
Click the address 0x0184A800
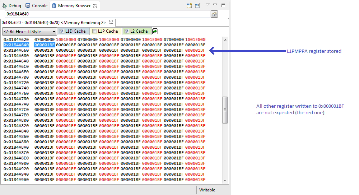(16, 120)
